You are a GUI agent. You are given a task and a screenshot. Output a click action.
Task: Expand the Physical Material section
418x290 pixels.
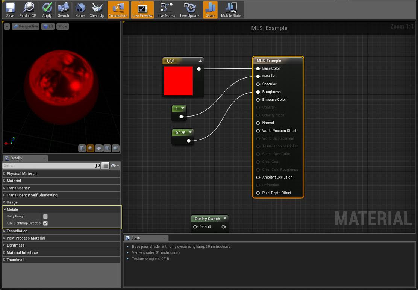click(x=21, y=174)
